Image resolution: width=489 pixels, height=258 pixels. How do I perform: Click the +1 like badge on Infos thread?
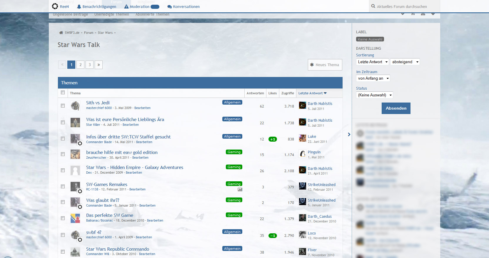coord(273,139)
